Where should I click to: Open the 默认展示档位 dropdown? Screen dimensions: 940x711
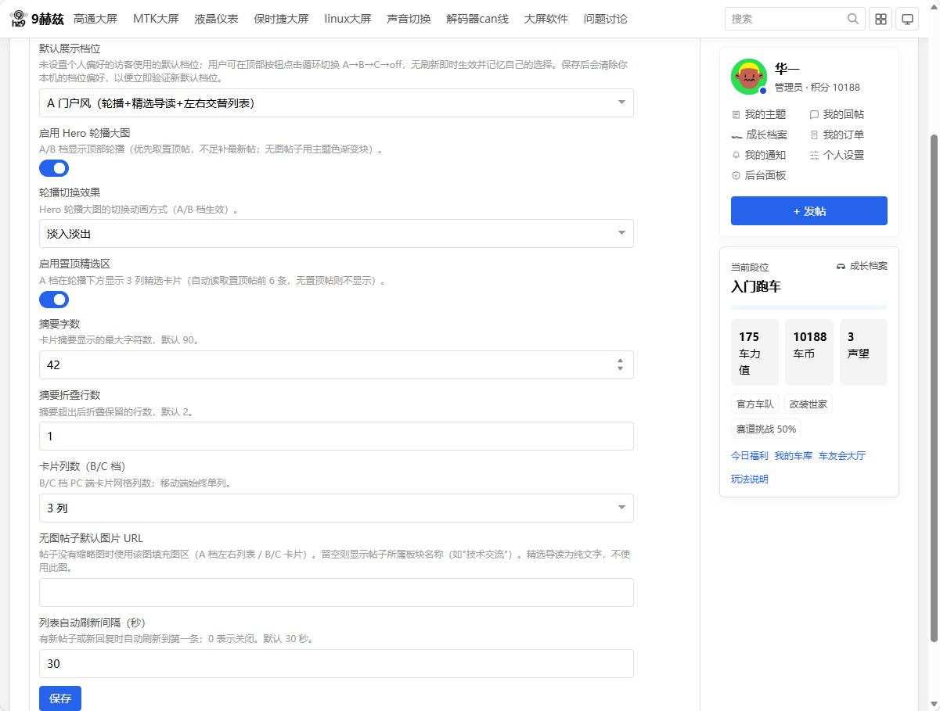(337, 102)
